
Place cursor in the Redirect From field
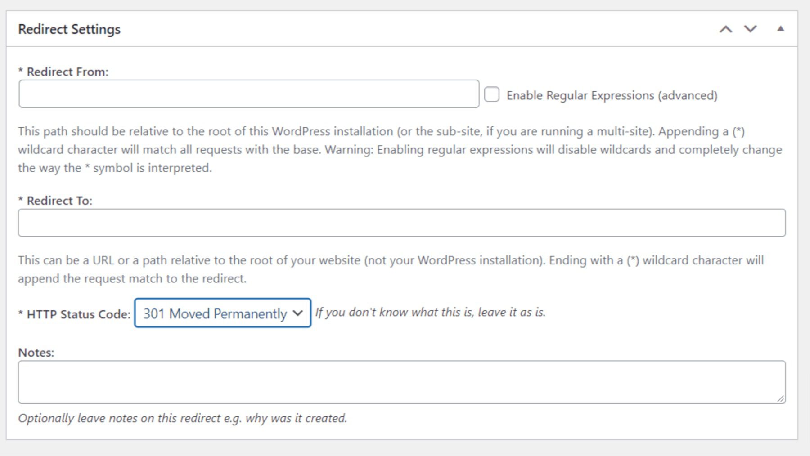click(x=247, y=94)
